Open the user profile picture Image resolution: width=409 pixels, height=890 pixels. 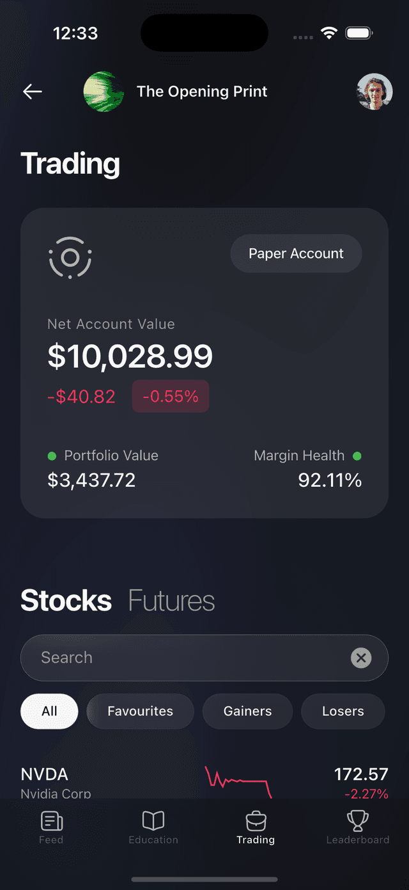[374, 91]
